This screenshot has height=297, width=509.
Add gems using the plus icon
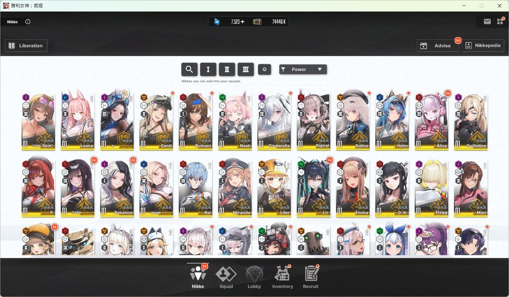(243, 21)
